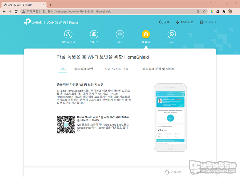Reload the router page
This screenshot has width=240, height=177.
tap(16, 11)
